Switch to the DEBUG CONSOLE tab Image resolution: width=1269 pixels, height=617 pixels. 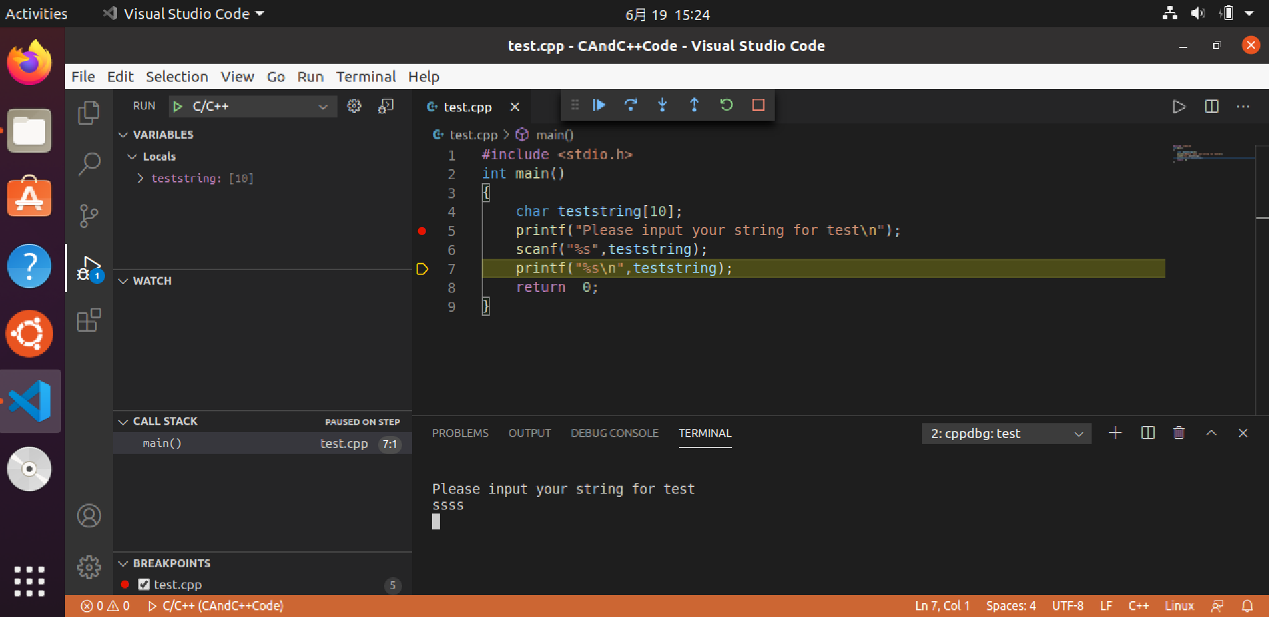tap(615, 433)
